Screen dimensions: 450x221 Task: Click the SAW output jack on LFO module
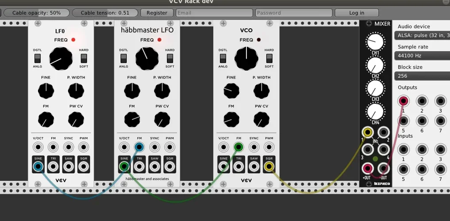69,166
